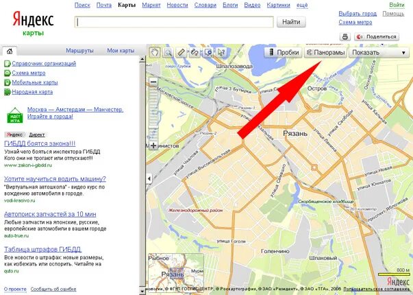Open the Показать dropdown
This screenshot has width=413, height=295.
[379, 53]
